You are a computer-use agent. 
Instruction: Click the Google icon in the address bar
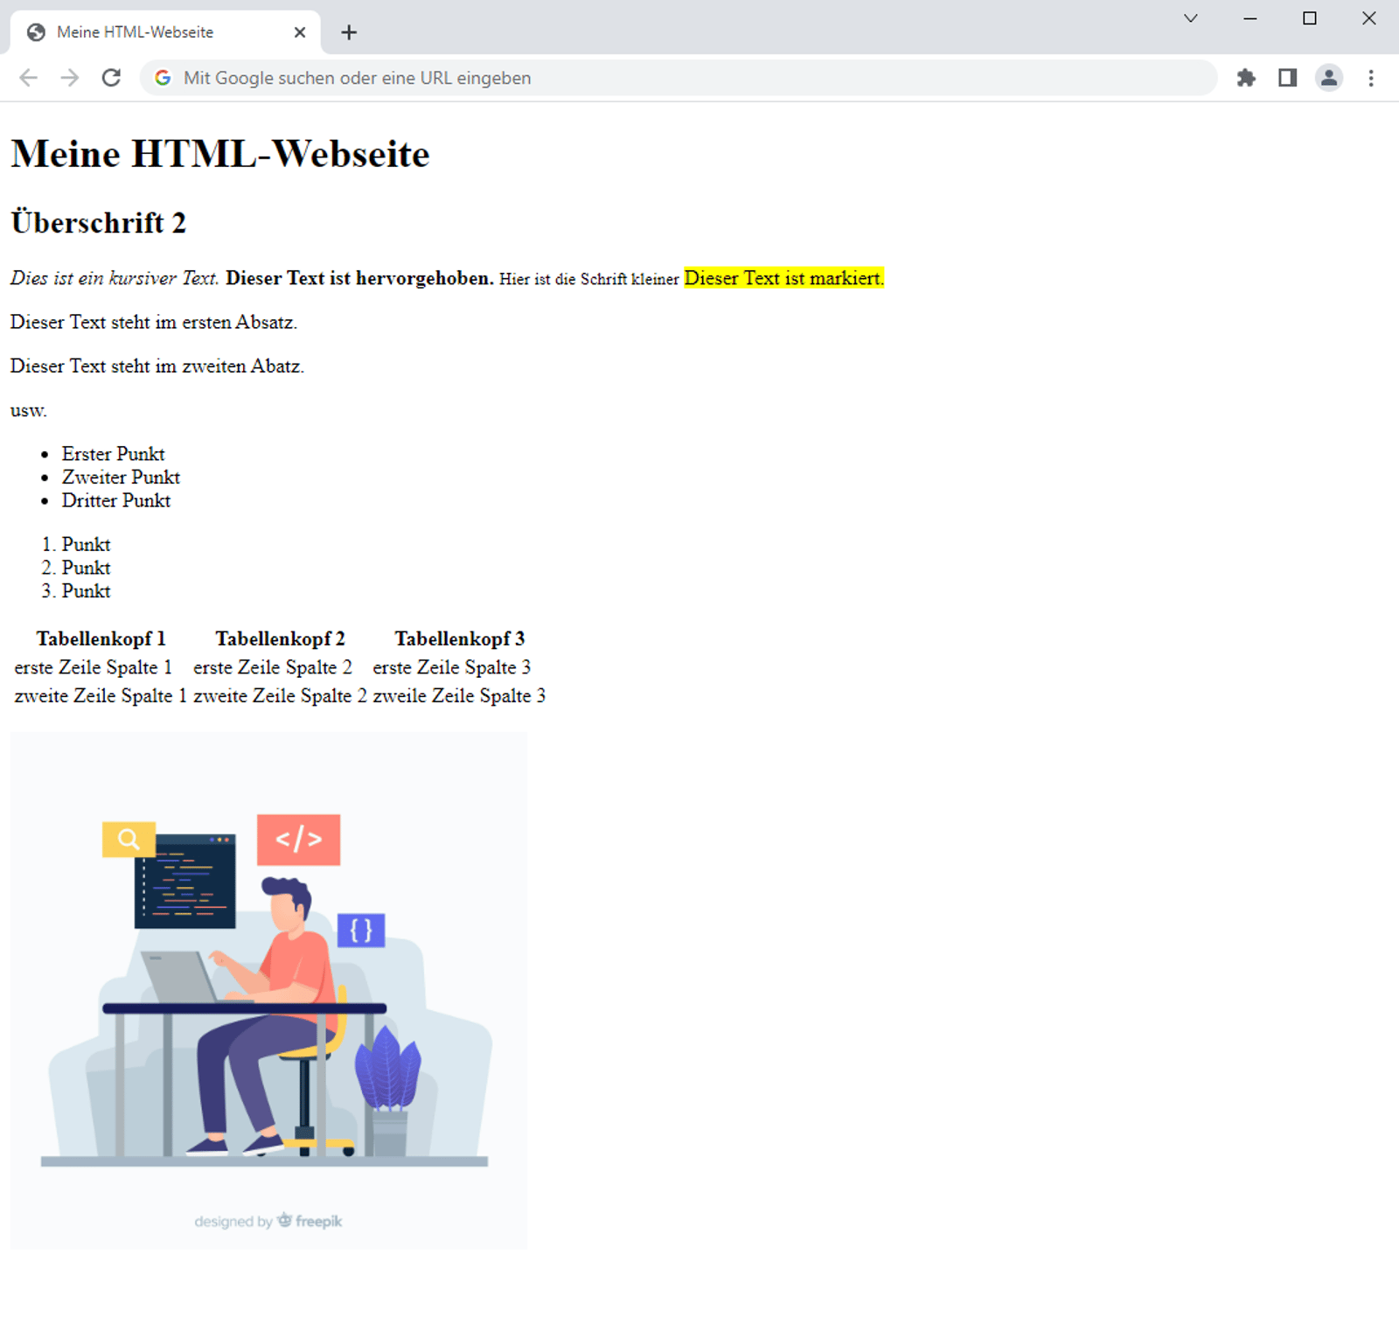coord(163,78)
